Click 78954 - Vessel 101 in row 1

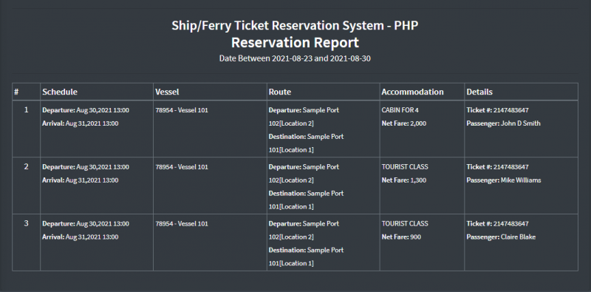pyautogui.click(x=182, y=110)
